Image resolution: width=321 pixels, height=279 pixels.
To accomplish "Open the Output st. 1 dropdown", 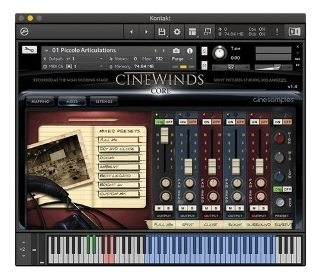I will [x=74, y=59].
